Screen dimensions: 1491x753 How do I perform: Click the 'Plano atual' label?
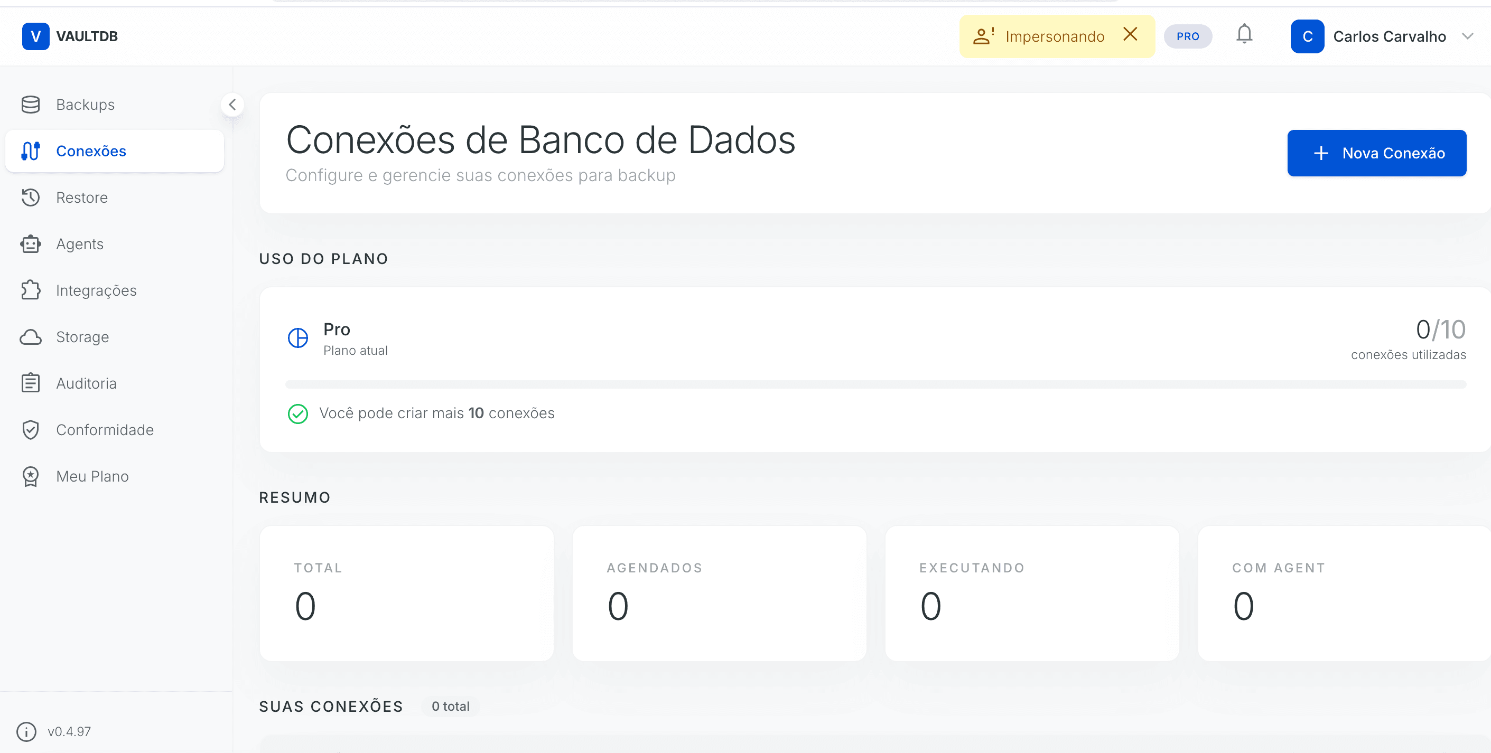356,351
